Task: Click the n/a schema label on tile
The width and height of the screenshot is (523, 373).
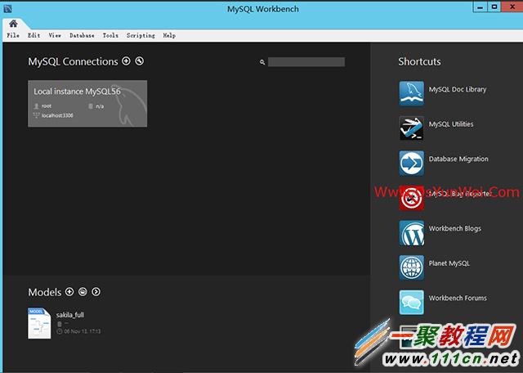Action: point(100,106)
